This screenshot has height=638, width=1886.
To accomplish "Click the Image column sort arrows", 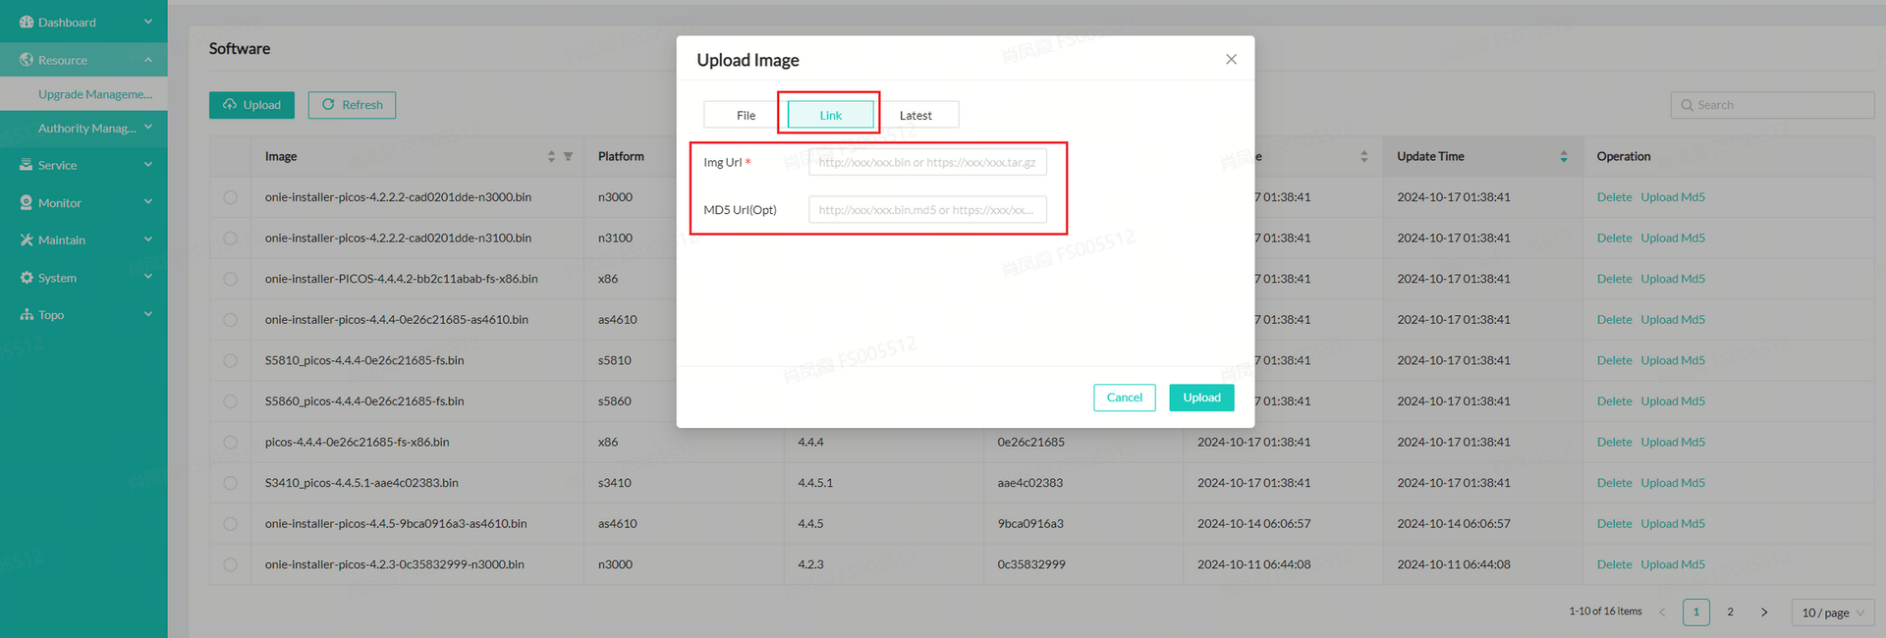I will [551, 157].
